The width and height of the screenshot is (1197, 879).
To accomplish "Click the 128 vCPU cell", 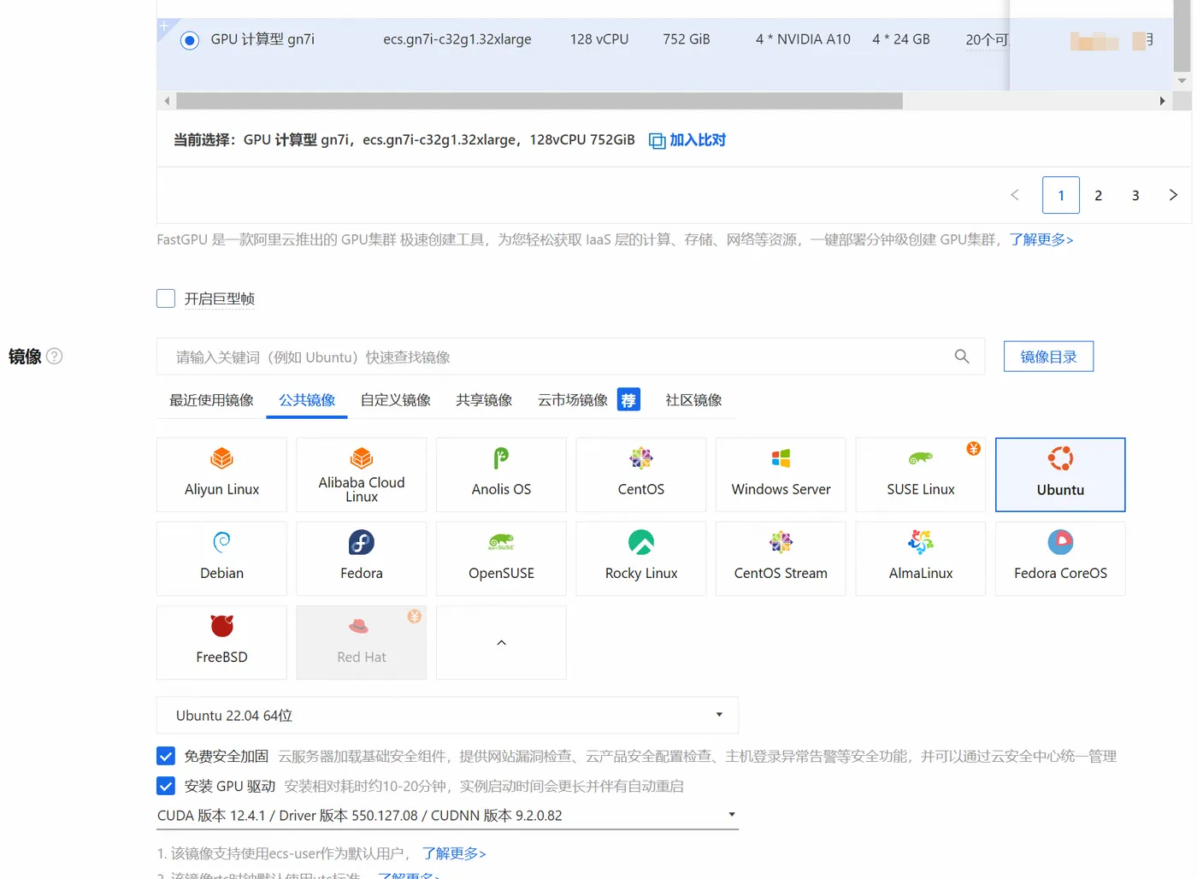I will [599, 39].
